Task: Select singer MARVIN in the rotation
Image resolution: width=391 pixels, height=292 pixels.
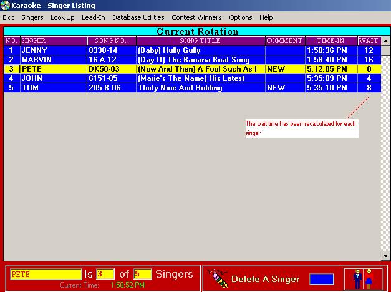Action: click(37, 60)
